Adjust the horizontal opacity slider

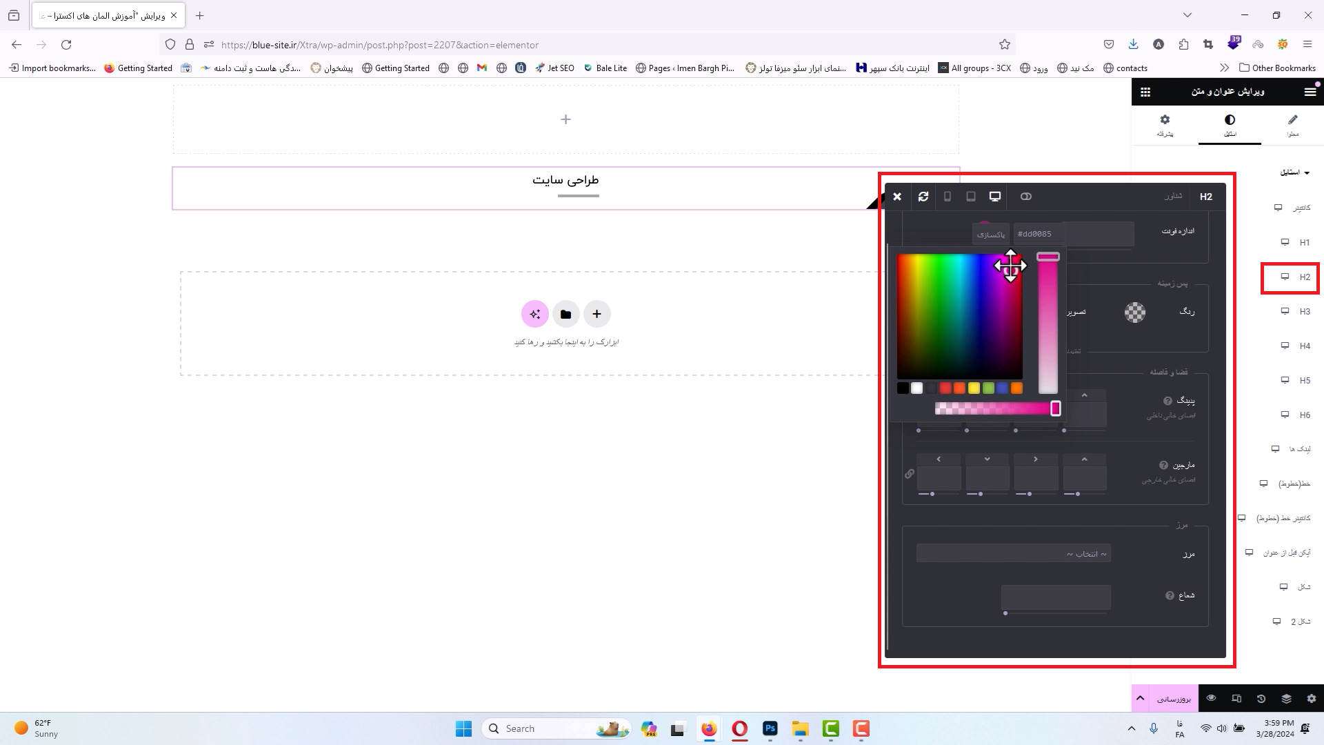[x=997, y=408]
